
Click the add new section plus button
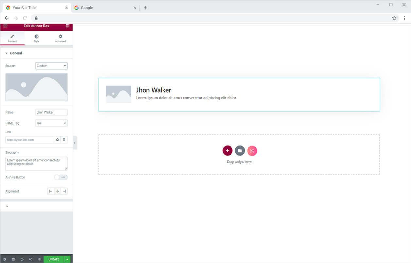click(228, 151)
